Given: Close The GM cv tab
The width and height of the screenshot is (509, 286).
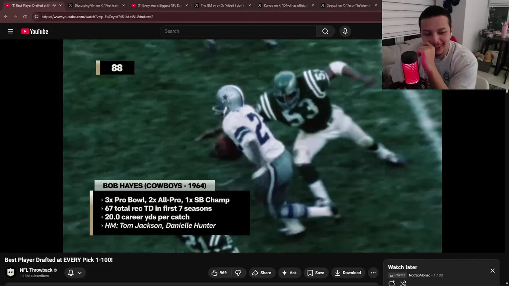Looking at the screenshot, I should pos(250,6).
